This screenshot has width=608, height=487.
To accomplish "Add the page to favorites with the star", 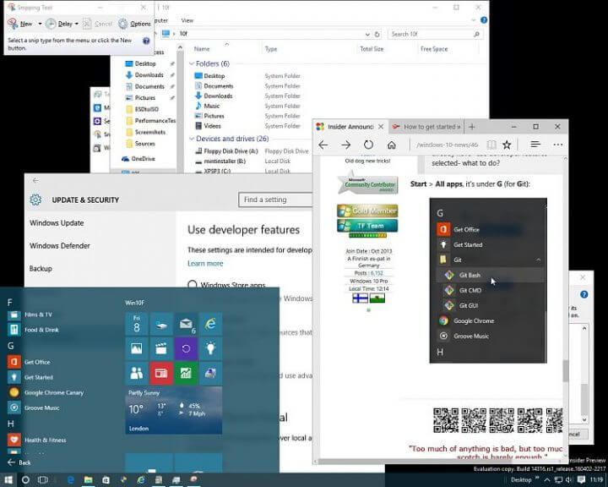I will point(507,145).
